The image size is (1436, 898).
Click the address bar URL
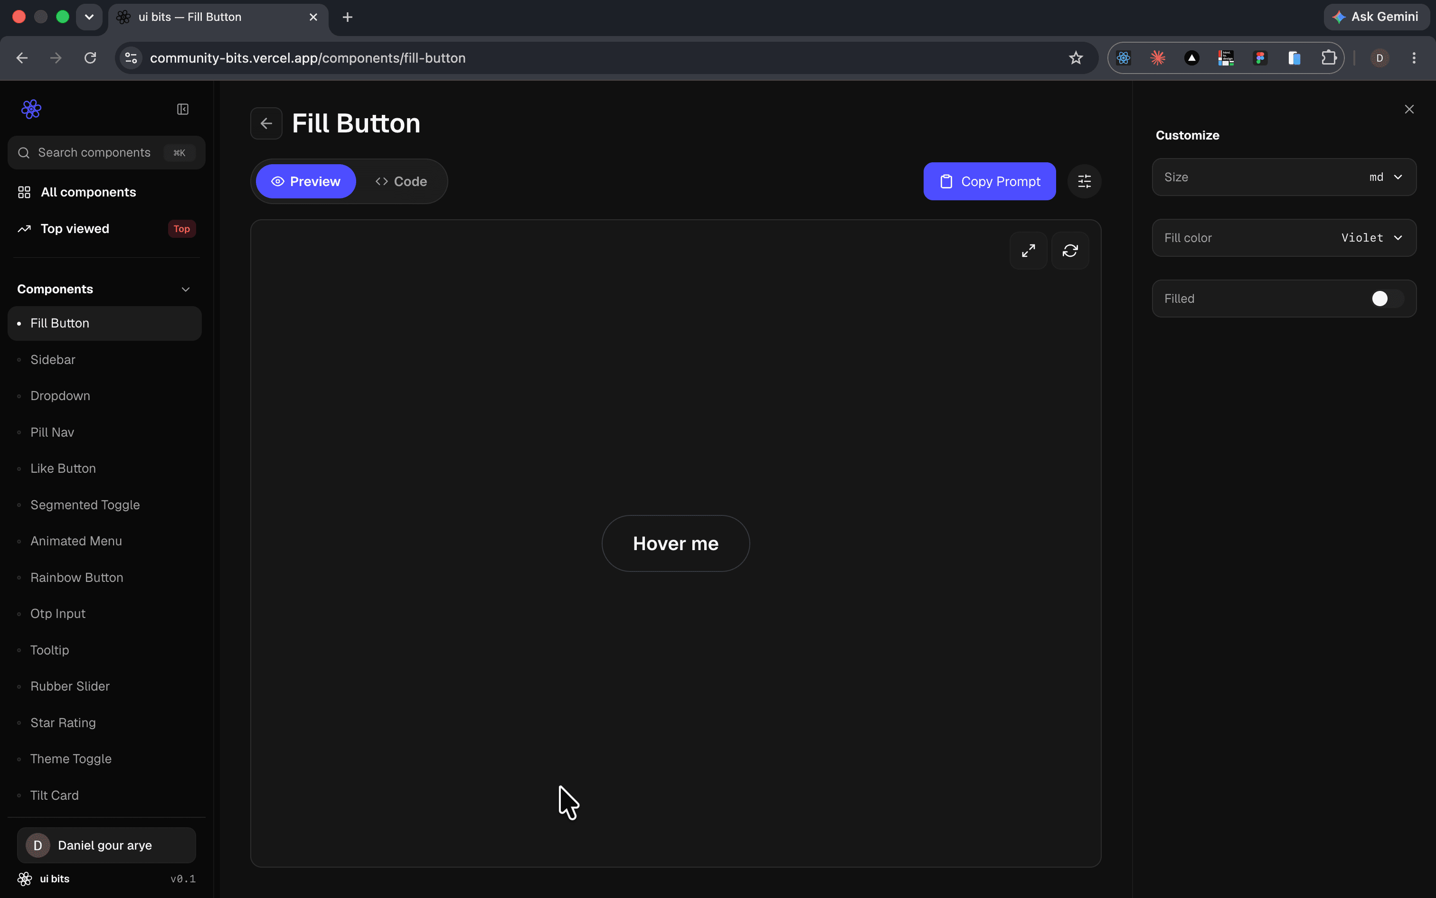tap(307, 58)
